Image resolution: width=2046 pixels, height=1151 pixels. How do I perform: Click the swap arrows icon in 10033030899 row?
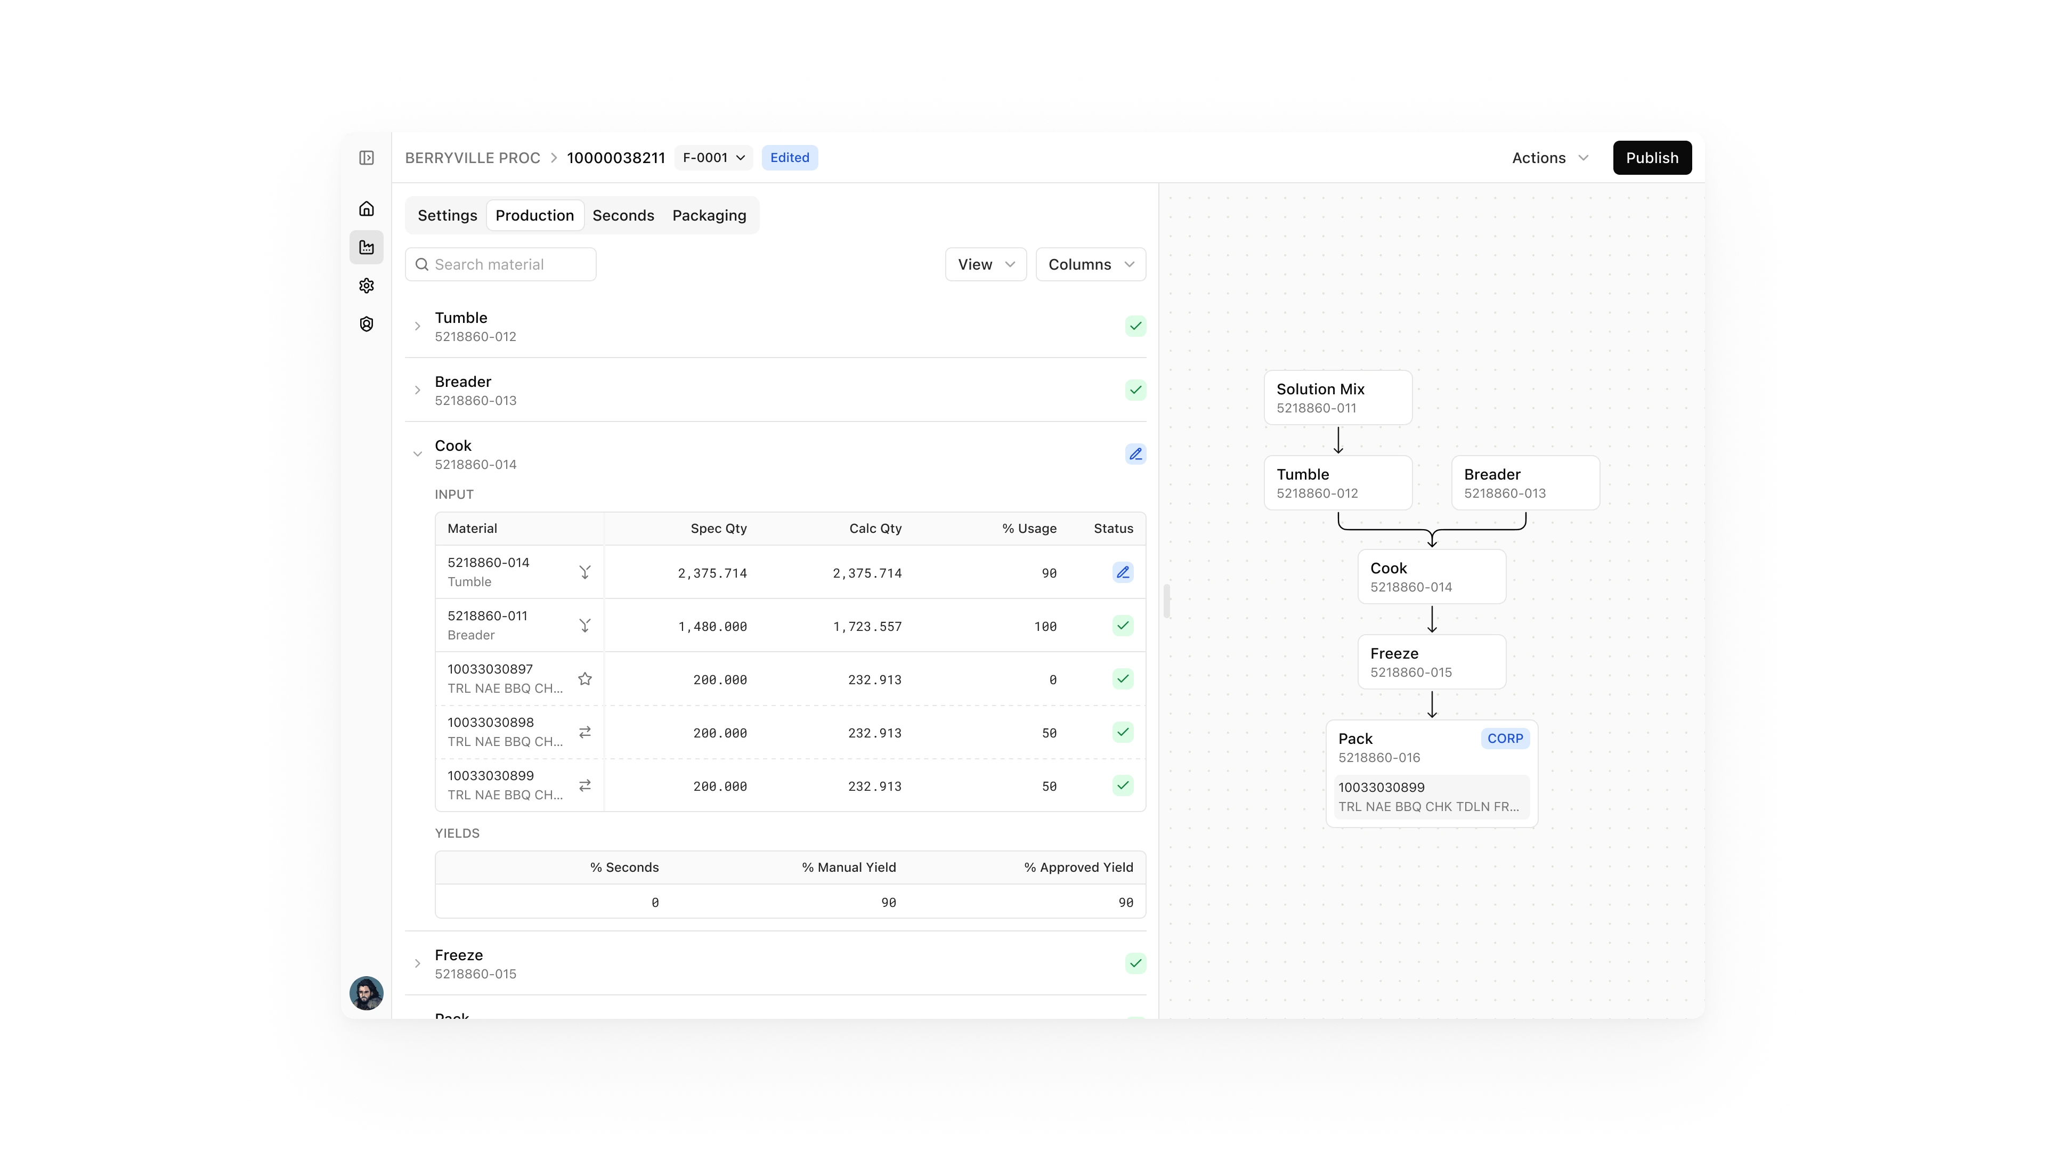click(584, 785)
